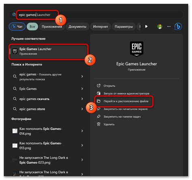Choose Закрепить на панели задач
192x180 pixels.
point(122,117)
